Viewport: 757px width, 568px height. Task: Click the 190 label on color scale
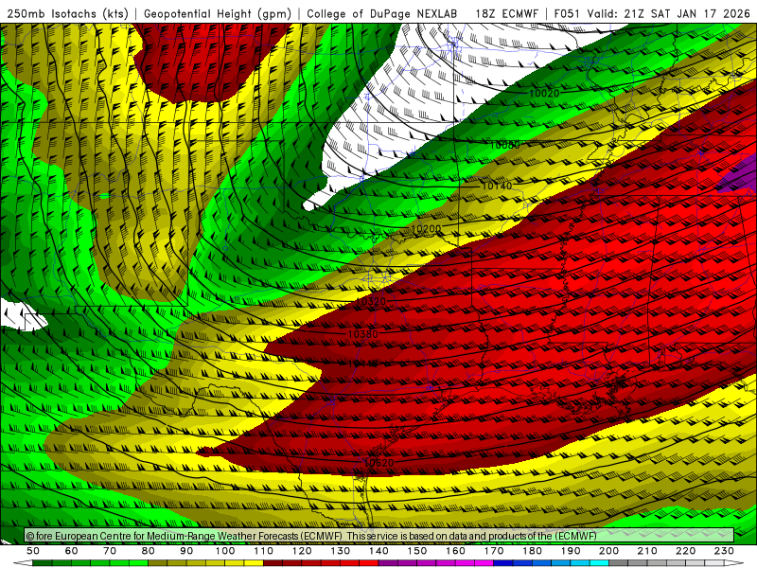(571, 551)
